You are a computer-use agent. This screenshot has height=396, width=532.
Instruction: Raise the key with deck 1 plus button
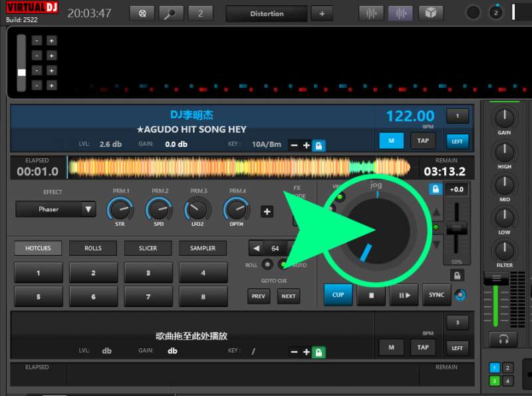pos(307,146)
